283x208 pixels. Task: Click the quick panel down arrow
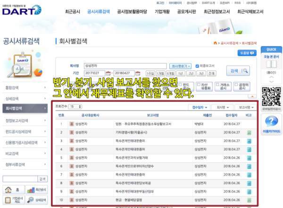[272, 82]
